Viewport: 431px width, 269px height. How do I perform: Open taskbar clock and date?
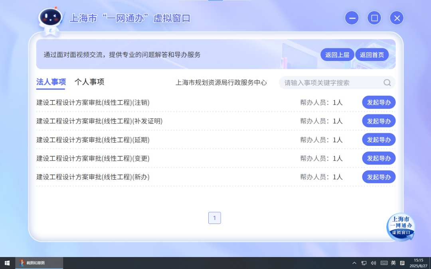pyautogui.click(x=418, y=263)
